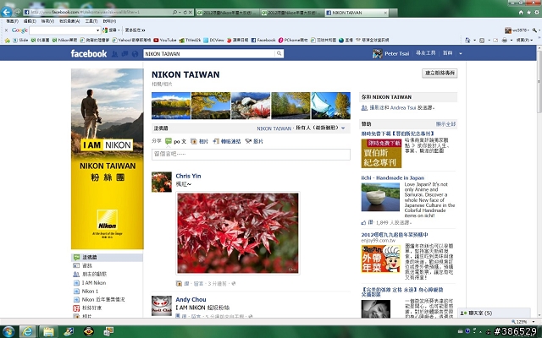Open Facebook friend requests icon in the header

(x=115, y=54)
